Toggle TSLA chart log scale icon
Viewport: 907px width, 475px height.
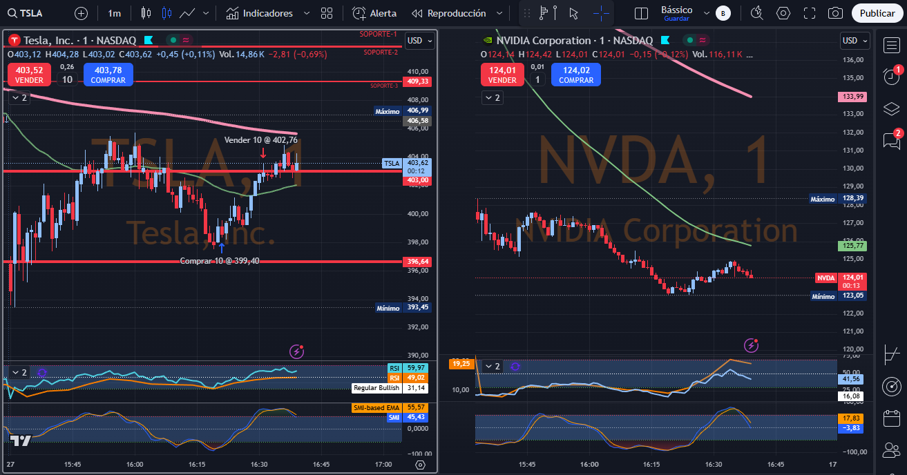(x=420, y=465)
